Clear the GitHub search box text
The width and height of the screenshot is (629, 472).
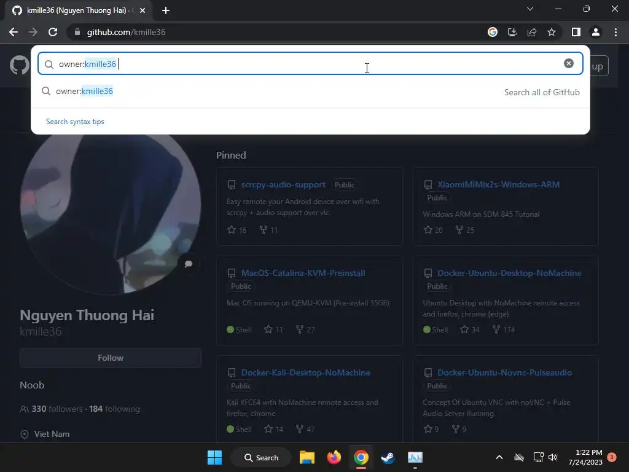pos(568,63)
